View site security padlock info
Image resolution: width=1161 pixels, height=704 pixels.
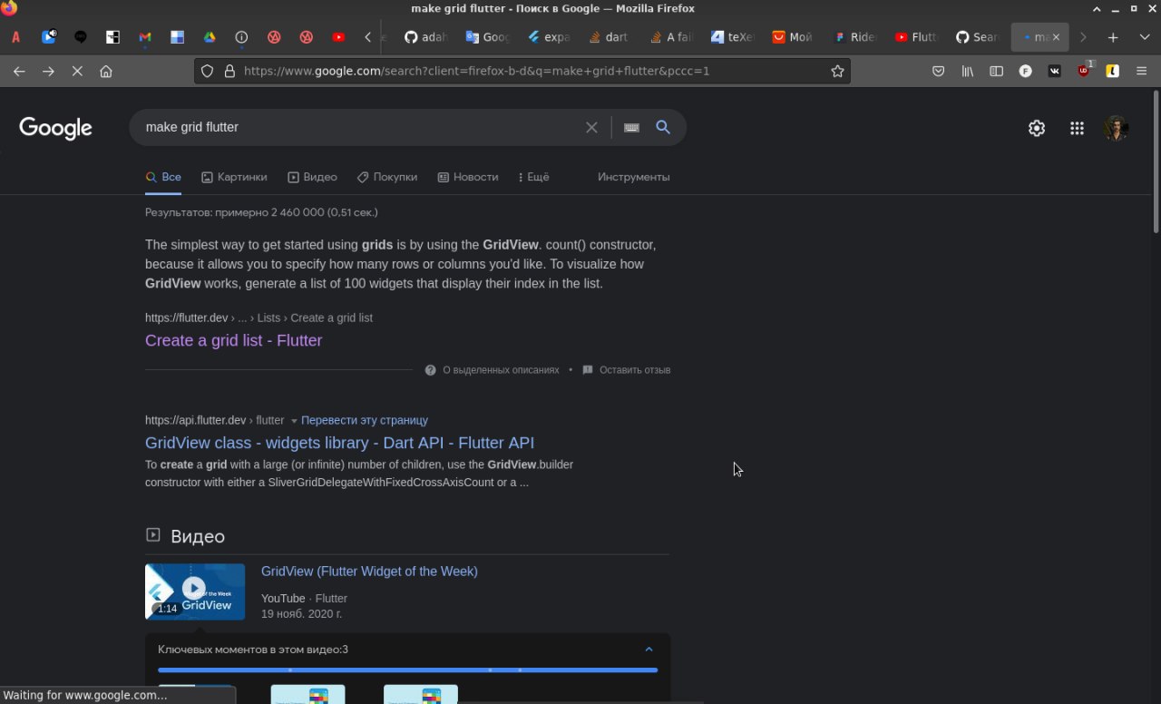click(229, 71)
